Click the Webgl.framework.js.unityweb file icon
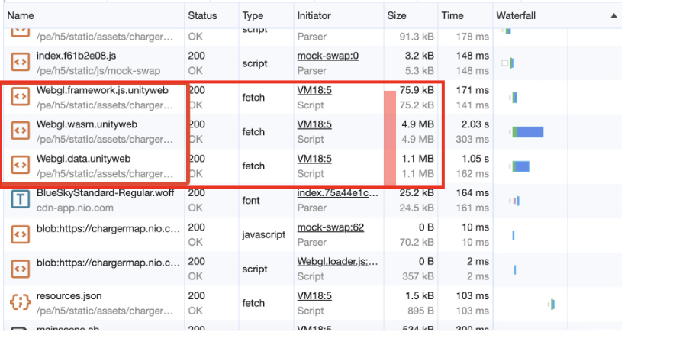Screen dimensions: 689x345 (x=21, y=97)
